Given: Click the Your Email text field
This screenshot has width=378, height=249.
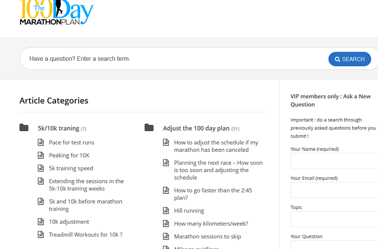Looking at the screenshot, I should (334, 190).
